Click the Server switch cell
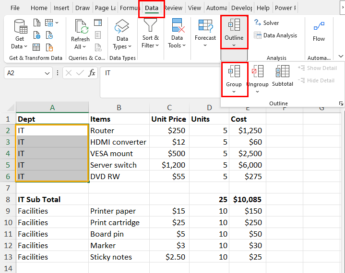 click(119, 165)
